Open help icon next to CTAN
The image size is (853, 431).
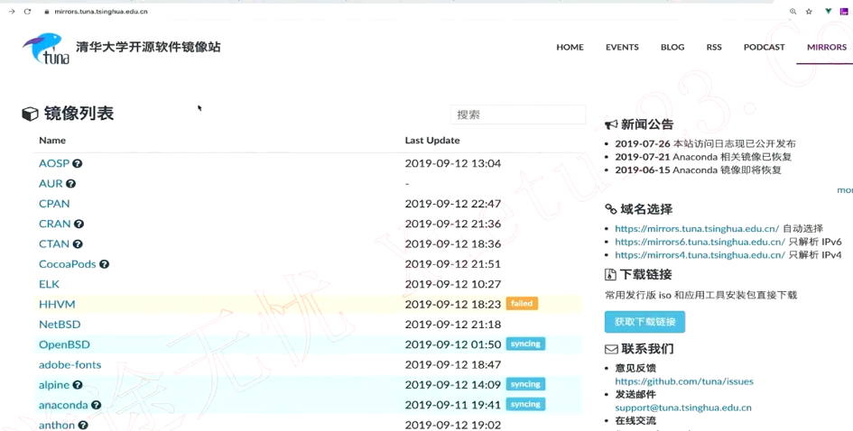78,244
